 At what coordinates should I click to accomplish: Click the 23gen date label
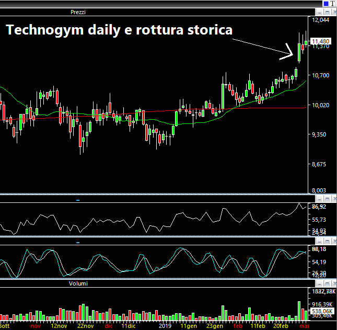[x=215, y=326]
